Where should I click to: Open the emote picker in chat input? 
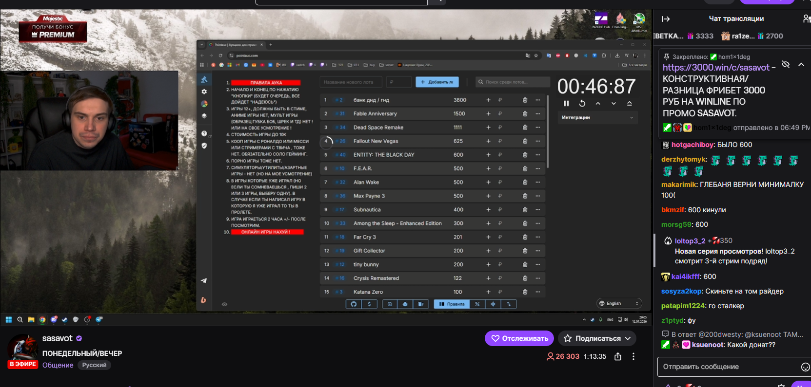click(x=806, y=367)
